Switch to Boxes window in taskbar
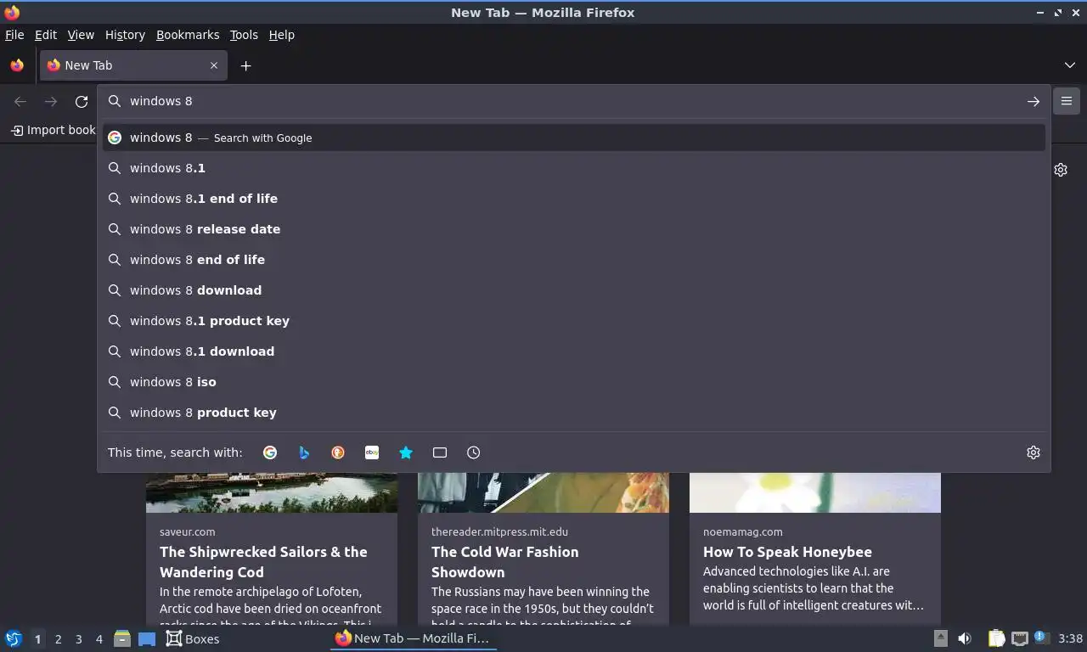Viewport: 1087px width, 652px height. click(193, 638)
